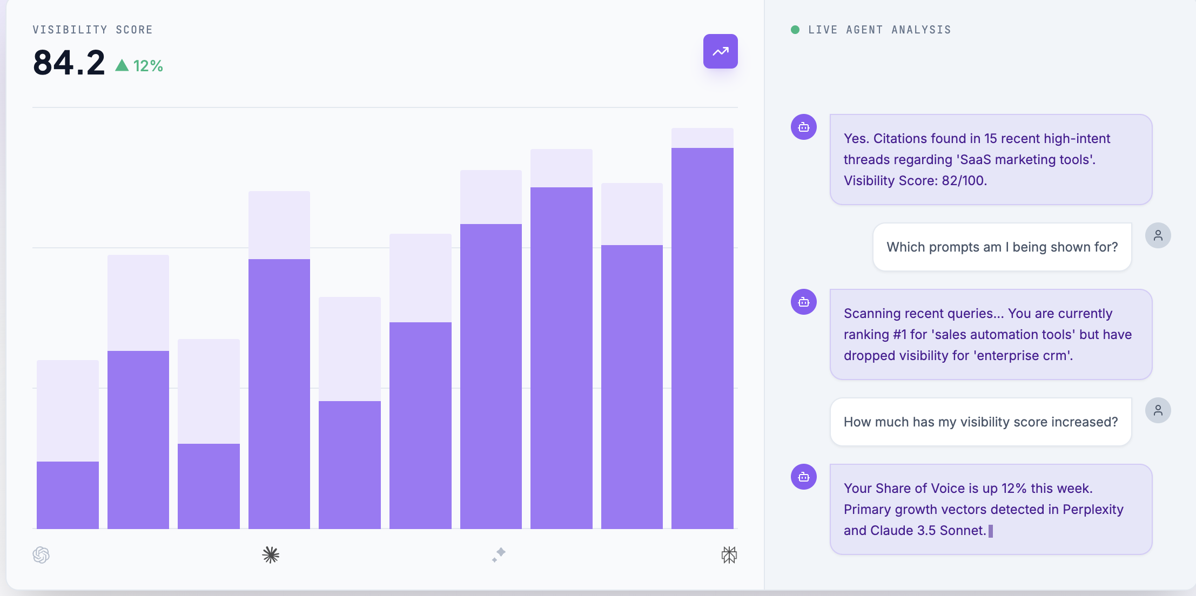Click bot avatar beside 'Share of Voice' message

803,477
